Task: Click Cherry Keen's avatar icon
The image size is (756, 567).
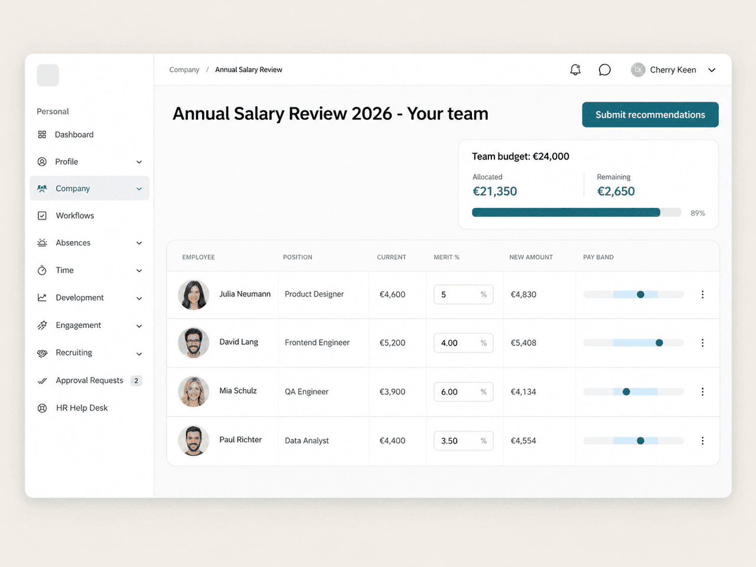Action: click(x=638, y=70)
